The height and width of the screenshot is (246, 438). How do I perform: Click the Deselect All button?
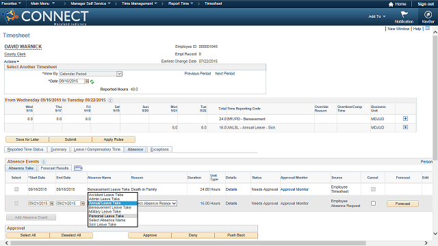coord(71,235)
